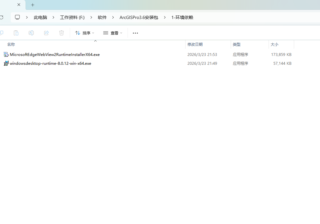Expand the chevron after ArcGISPro3.6安装包 breadcrumb

click(165, 17)
